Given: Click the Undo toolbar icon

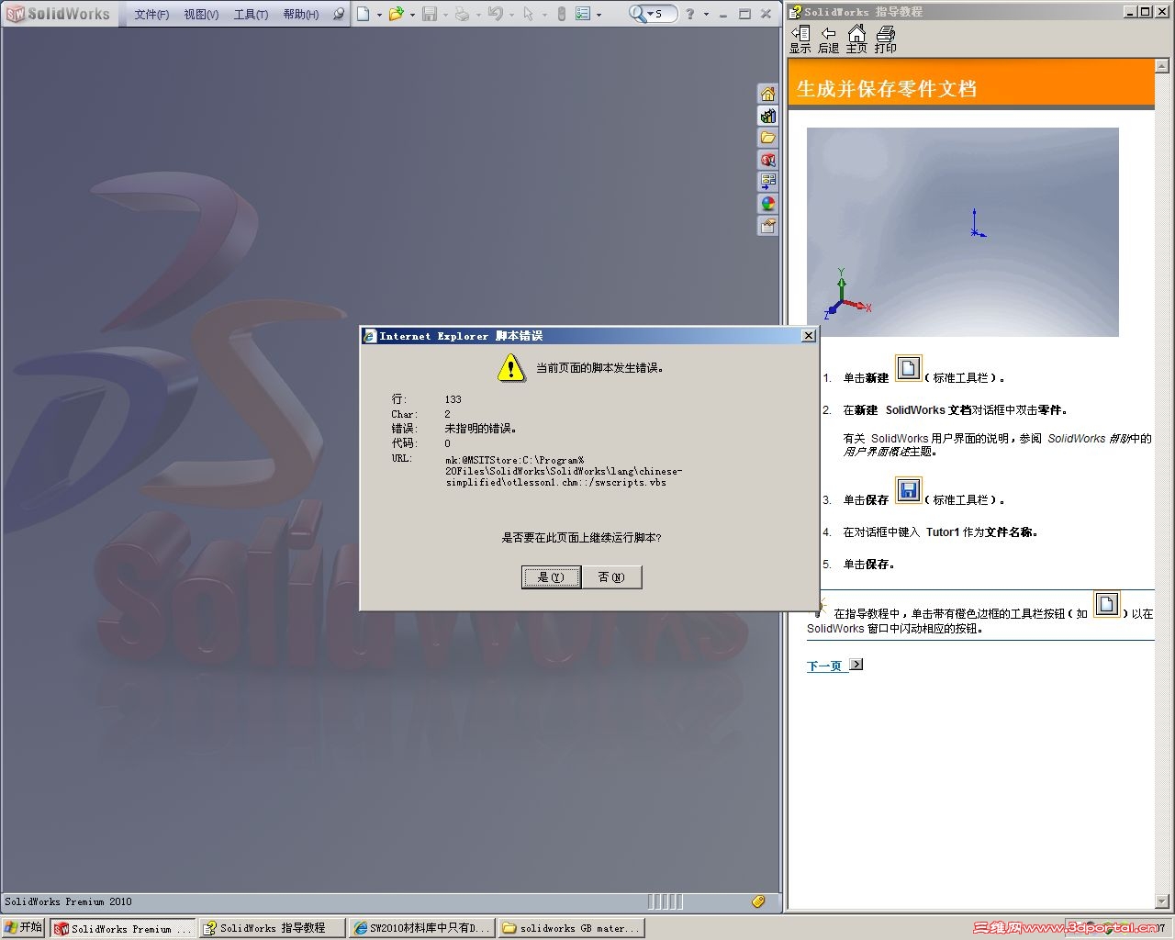Looking at the screenshot, I should point(495,14).
